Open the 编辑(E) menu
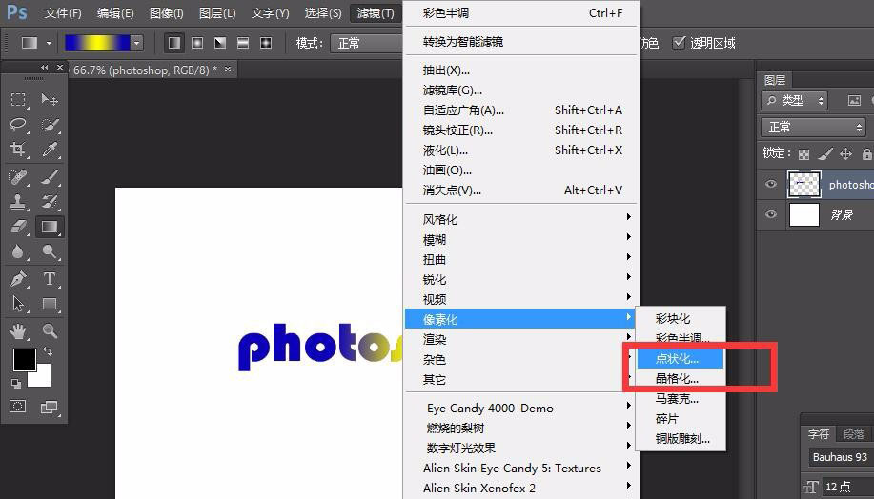 (x=114, y=12)
